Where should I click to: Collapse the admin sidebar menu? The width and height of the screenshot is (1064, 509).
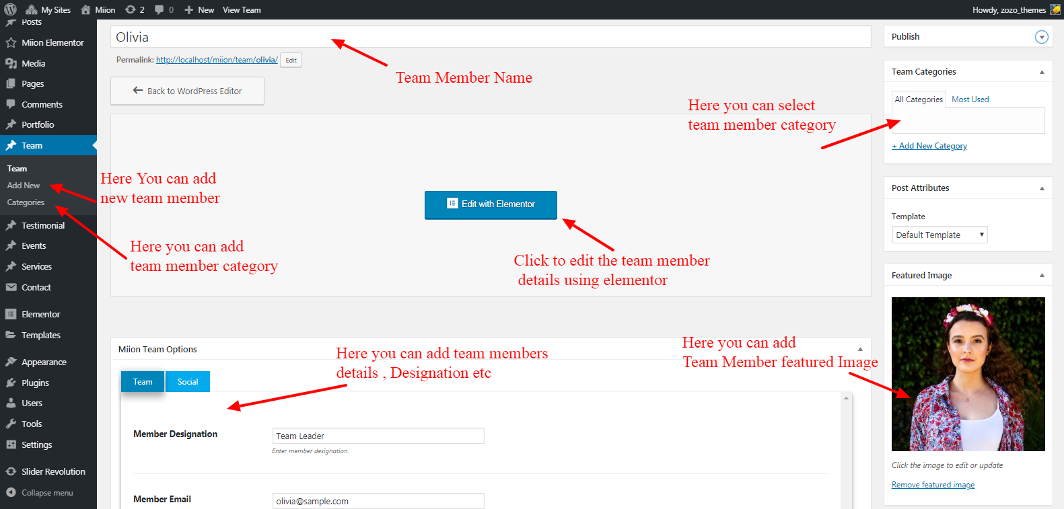click(x=46, y=493)
